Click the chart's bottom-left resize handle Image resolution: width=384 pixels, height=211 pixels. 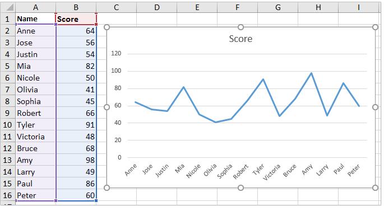107,187
